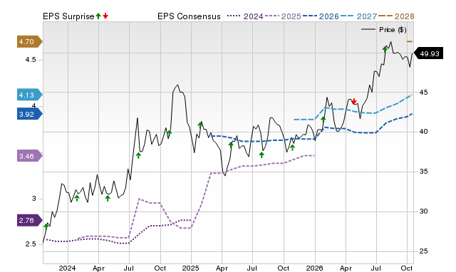
Task: Click the 35 price axis label
Action: coord(423,172)
